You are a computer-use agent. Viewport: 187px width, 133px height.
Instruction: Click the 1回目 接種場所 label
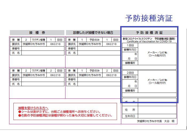click(x=130, y=63)
